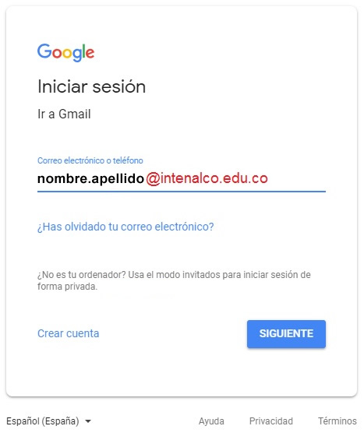Focus the Correo electrónico o teléfono field
This screenshot has width=364, height=433.
click(182, 178)
